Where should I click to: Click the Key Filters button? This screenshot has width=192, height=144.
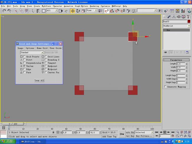pos(144,136)
